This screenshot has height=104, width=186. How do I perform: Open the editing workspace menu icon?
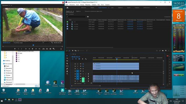(108, 8)
